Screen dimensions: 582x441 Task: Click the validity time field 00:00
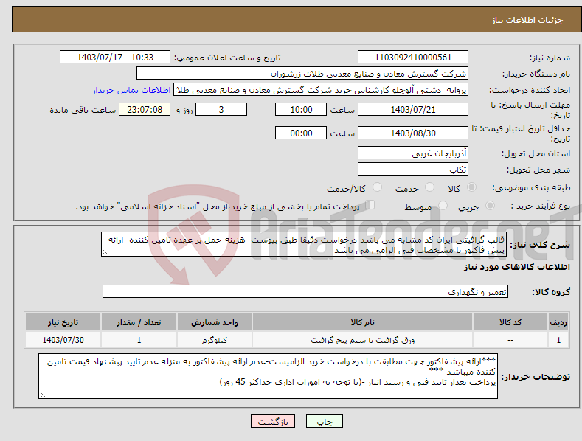[301, 133]
